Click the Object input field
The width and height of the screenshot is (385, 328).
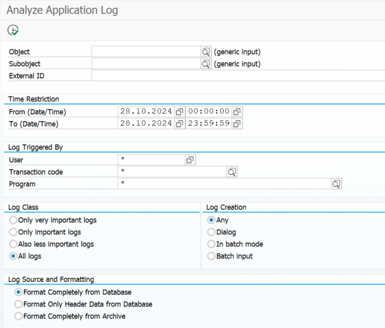(x=146, y=52)
